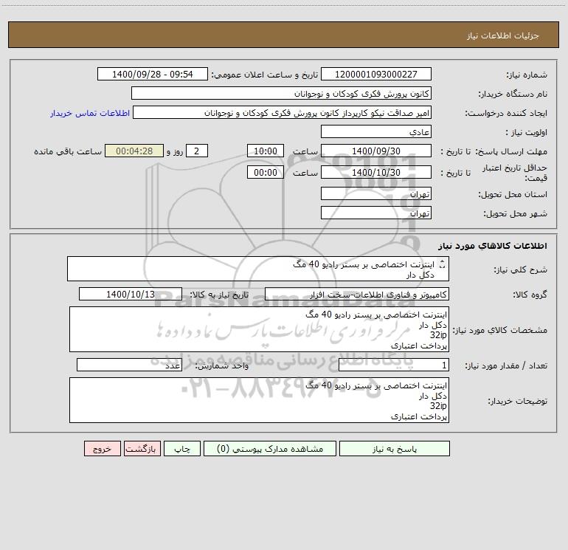The width and height of the screenshot is (568, 550).
Task: Click the price validity date 1400/10/30
Action: click(376, 172)
